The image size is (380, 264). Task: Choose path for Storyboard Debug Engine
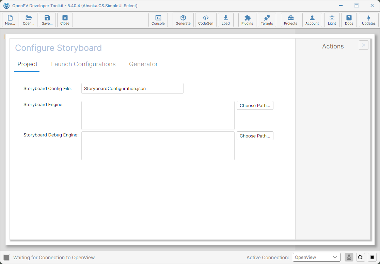point(255,136)
